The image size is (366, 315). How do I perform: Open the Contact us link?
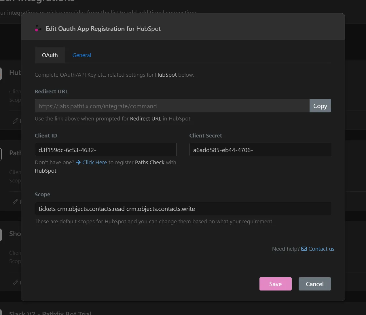coord(321,249)
